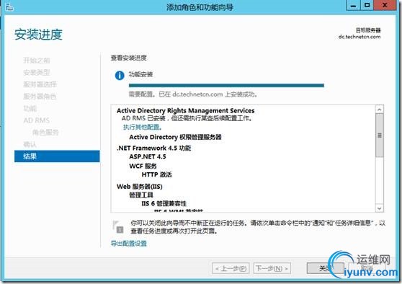This screenshot has height=284, width=402.
Task: Click the installation progress bar
Action: (226, 86)
